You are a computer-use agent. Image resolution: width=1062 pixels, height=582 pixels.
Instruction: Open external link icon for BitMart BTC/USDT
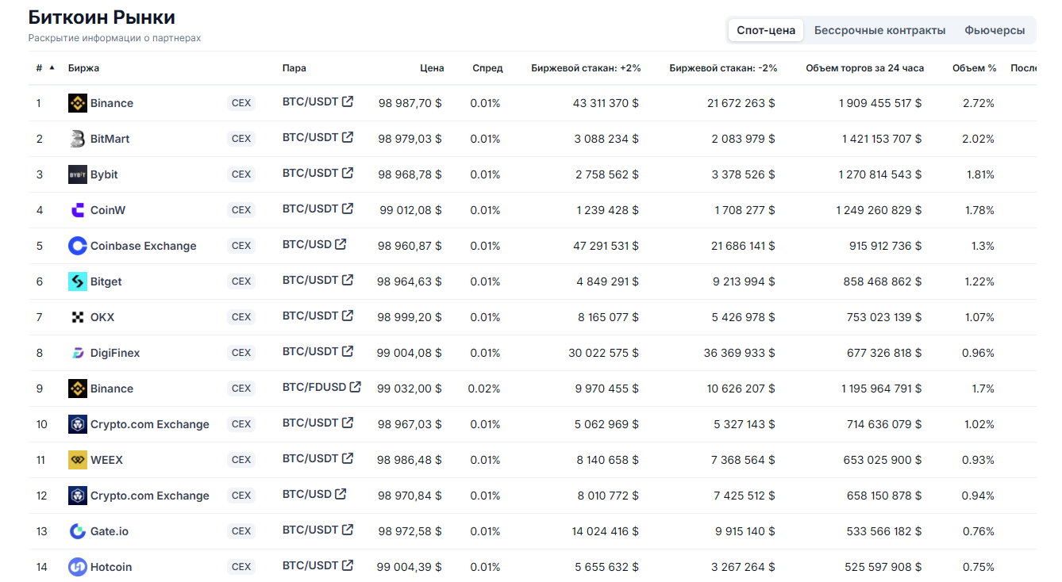pyautogui.click(x=348, y=137)
